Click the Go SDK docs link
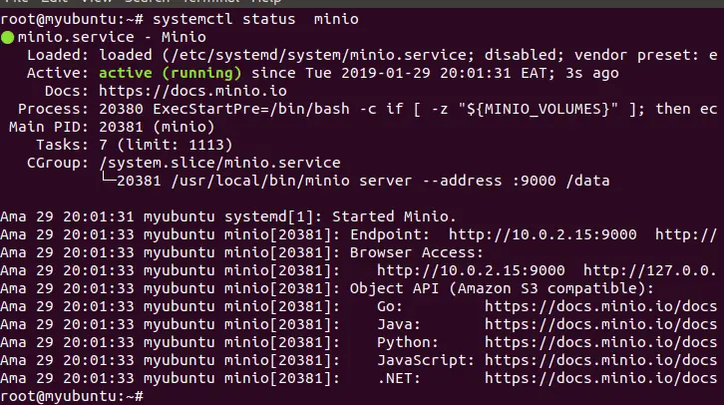Image resolution: width=724 pixels, height=405 pixels. (600, 306)
